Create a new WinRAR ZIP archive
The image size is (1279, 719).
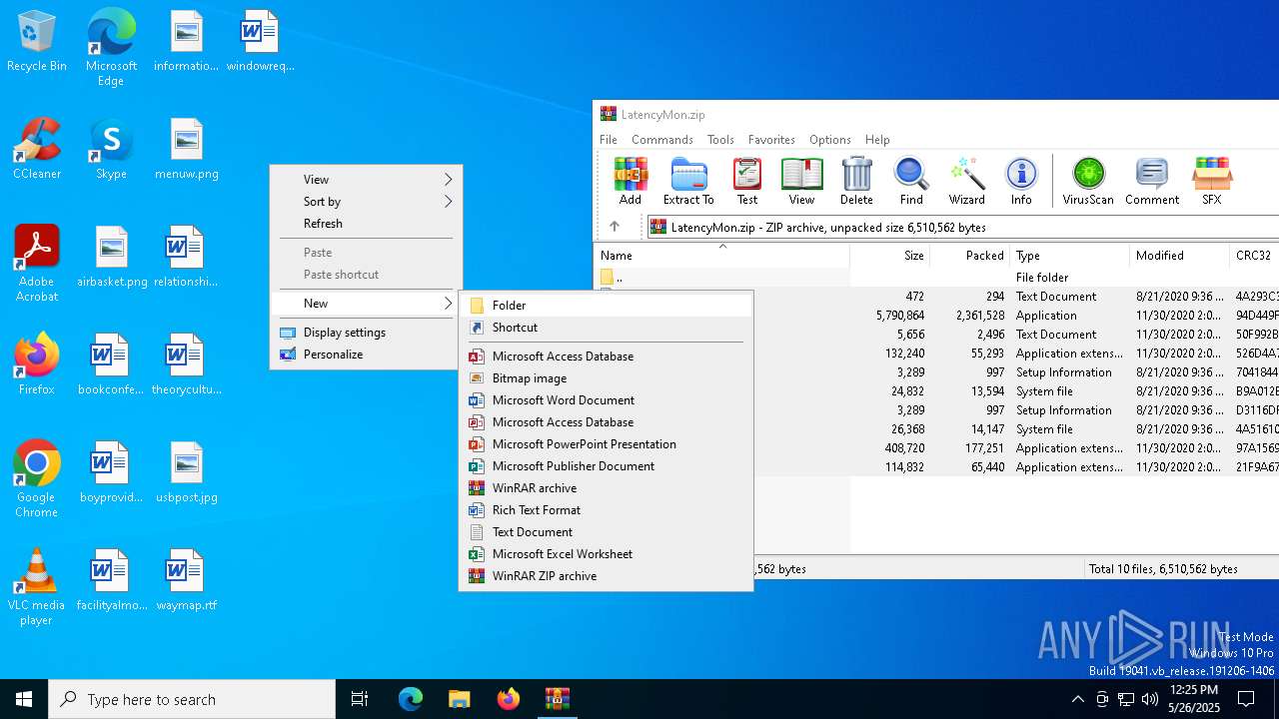[x=606, y=576]
